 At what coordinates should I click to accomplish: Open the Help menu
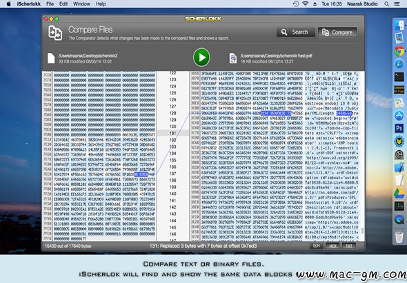point(101,4)
